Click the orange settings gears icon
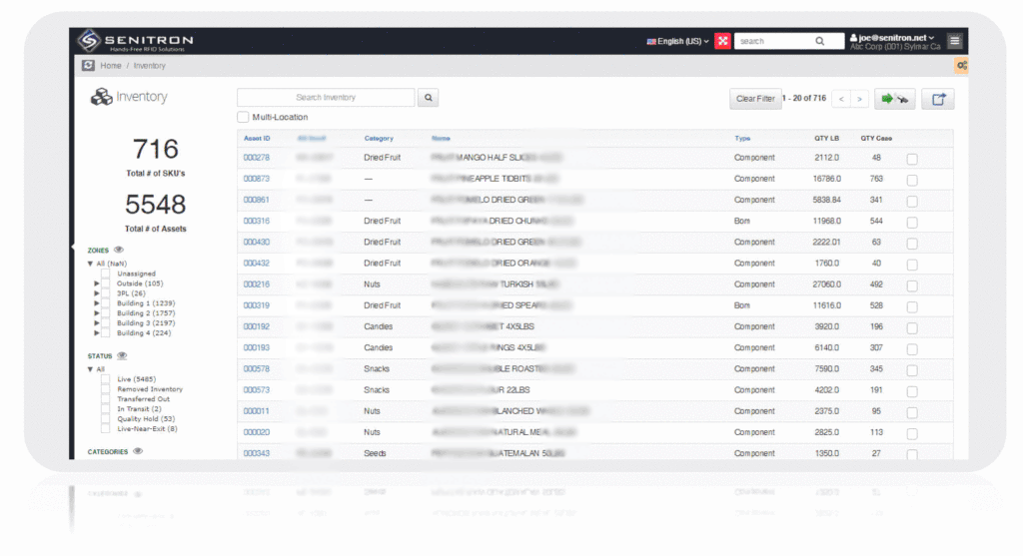Screen dimensions: 1023x556 tap(961, 66)
